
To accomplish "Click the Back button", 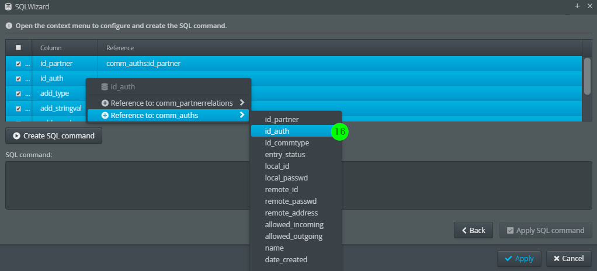I will [473, 230].
